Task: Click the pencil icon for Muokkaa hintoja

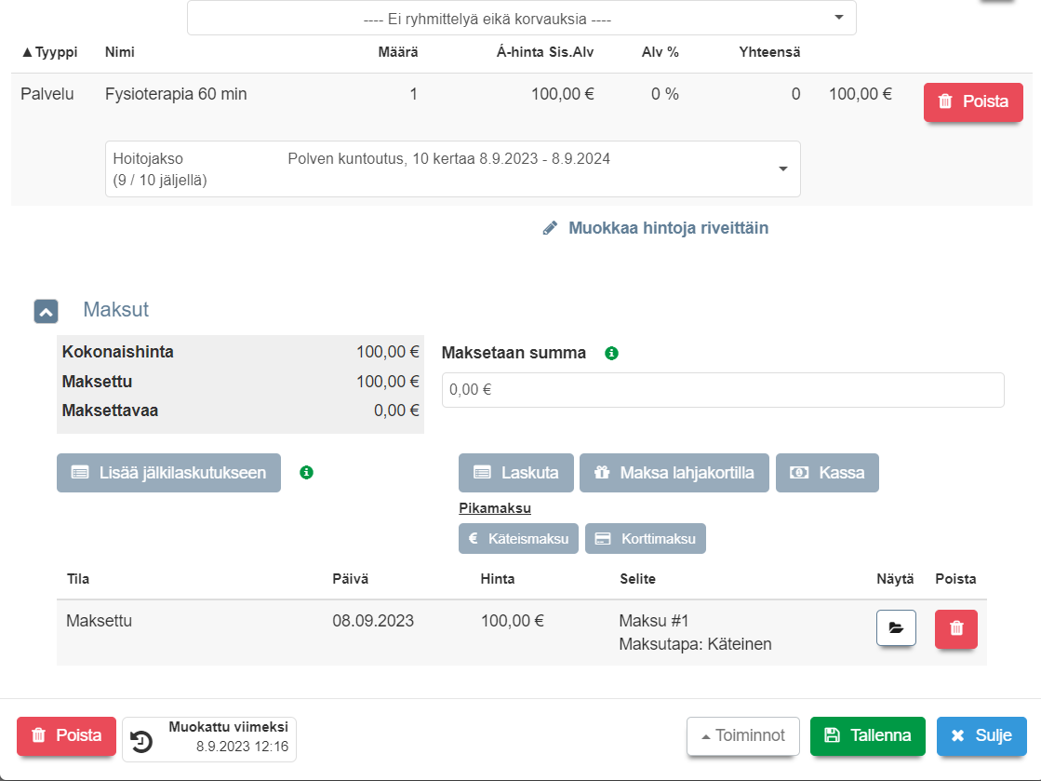Action: [x=551, y=228]
